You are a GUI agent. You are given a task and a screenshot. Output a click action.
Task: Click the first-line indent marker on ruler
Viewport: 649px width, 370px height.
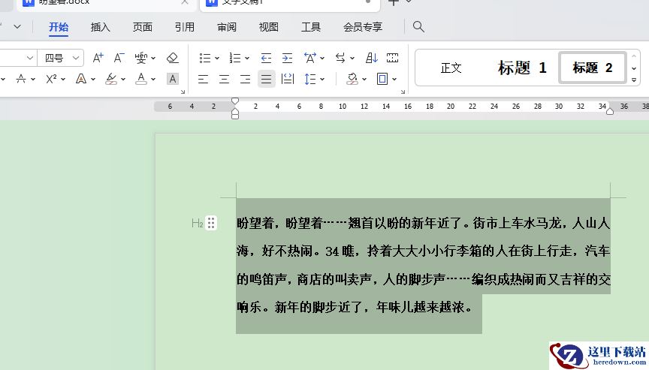tap(235, 101)
